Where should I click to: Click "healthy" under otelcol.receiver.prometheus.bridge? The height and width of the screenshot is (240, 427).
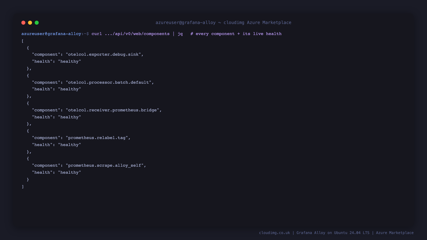(x=69, y=117)
